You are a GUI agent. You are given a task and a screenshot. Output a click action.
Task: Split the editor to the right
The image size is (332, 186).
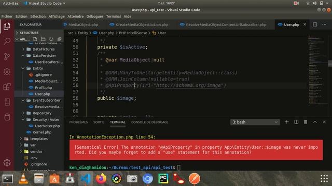[x=315, y=24]
